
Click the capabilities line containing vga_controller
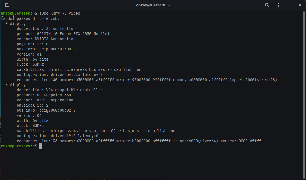pyautogui.click(x=96, y=131)
